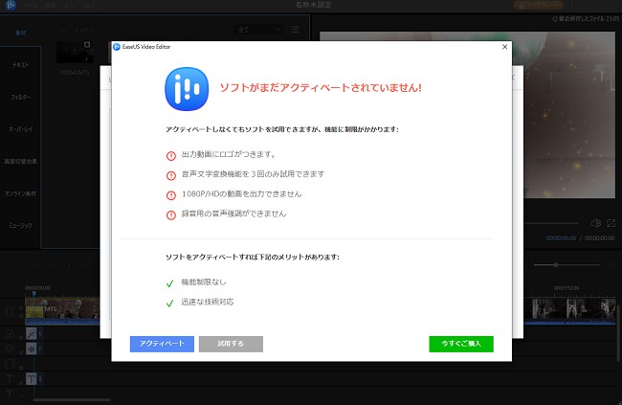The height and width of the screenshot is (405, 622).
Task: Select the text clip marked T on the timeline
Action: pos(32,379)
